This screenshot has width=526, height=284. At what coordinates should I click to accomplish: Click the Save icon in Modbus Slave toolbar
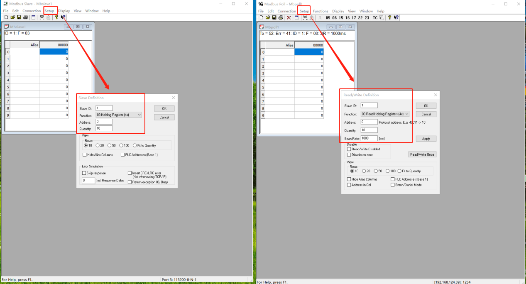point(19,17)
